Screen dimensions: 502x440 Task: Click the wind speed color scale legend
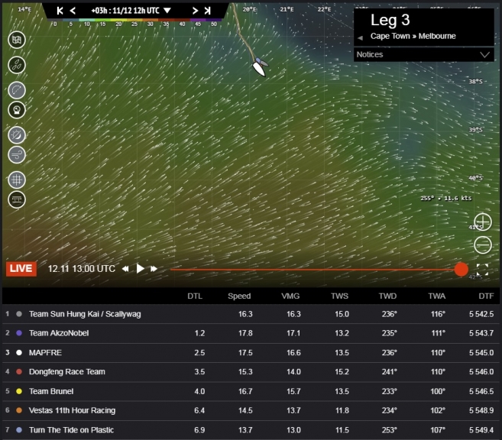134,22
